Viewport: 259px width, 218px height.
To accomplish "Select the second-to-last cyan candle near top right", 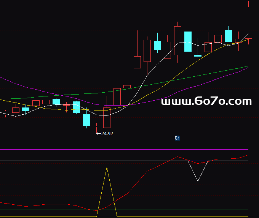I will coord(228,36).
